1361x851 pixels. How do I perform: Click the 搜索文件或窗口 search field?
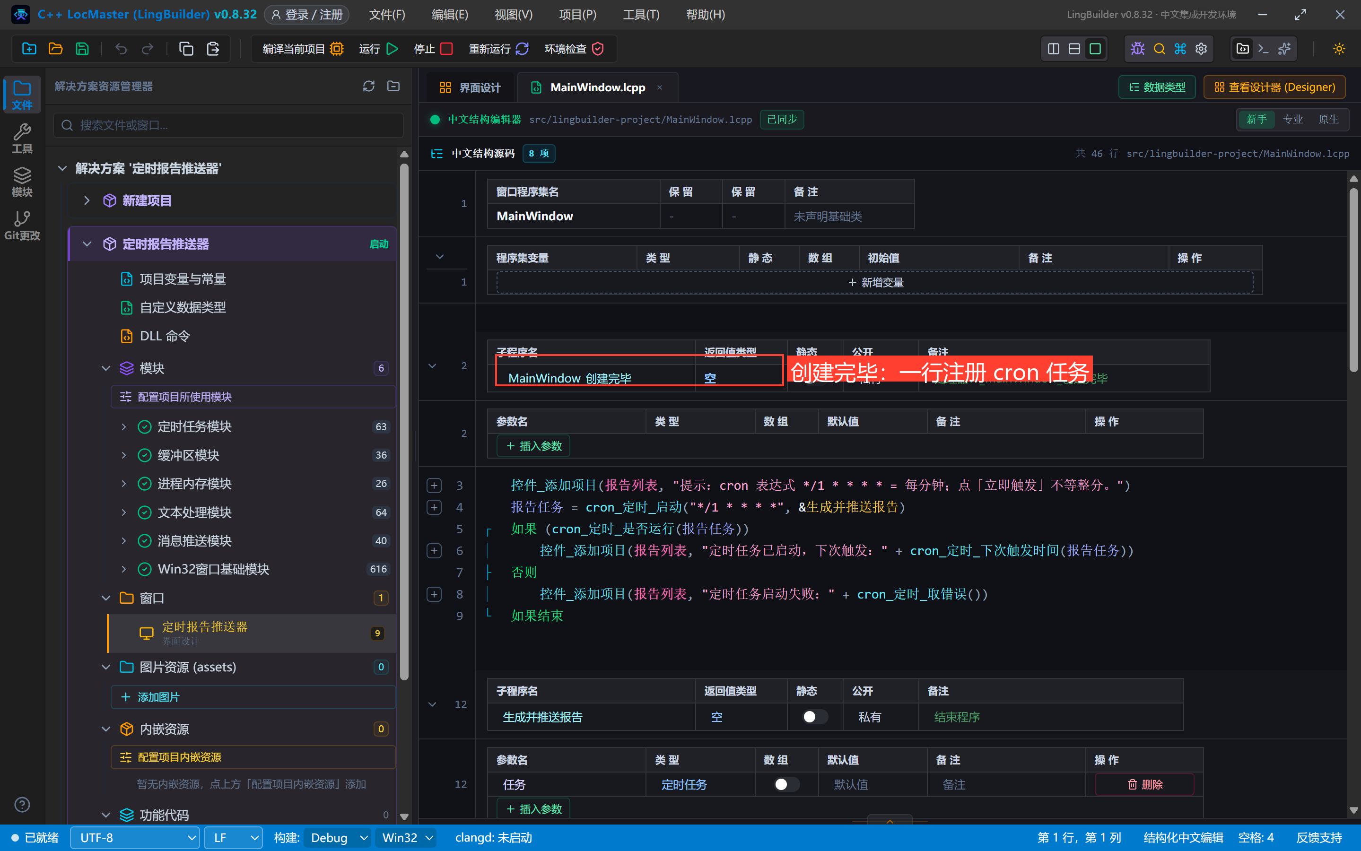[228, 125]
